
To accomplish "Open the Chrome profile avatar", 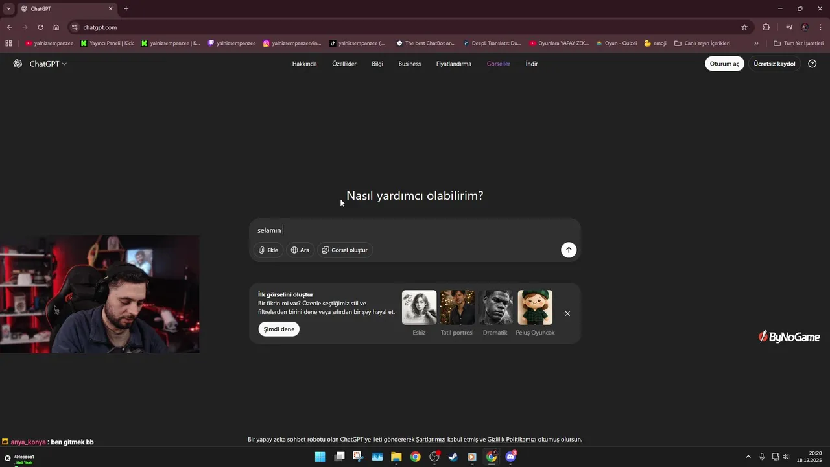I will 805,27.
